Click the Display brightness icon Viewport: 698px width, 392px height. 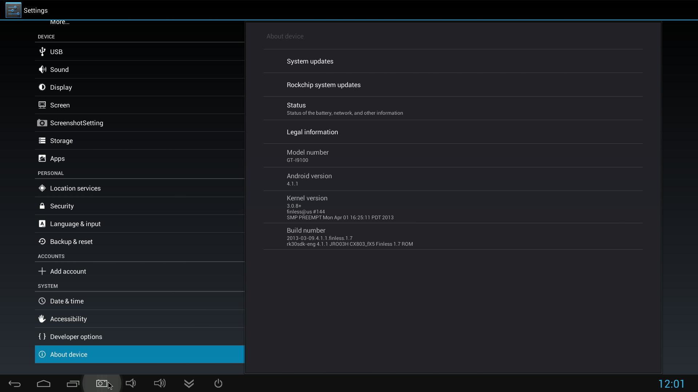[x=42, y=87]
